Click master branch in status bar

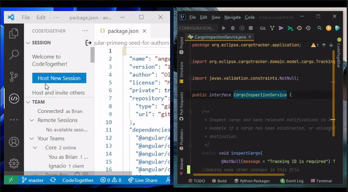(x=32, y=180)
